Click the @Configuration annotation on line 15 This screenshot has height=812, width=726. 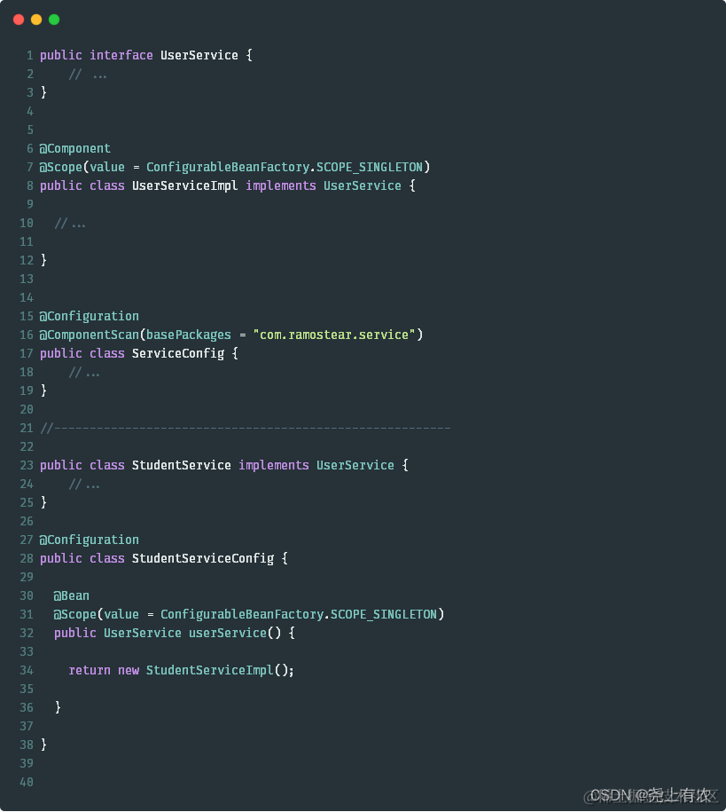89,317
